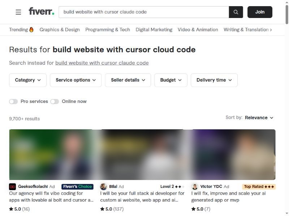Click Victor YDC seller avatar
The image size is (289, 216).
195,186
